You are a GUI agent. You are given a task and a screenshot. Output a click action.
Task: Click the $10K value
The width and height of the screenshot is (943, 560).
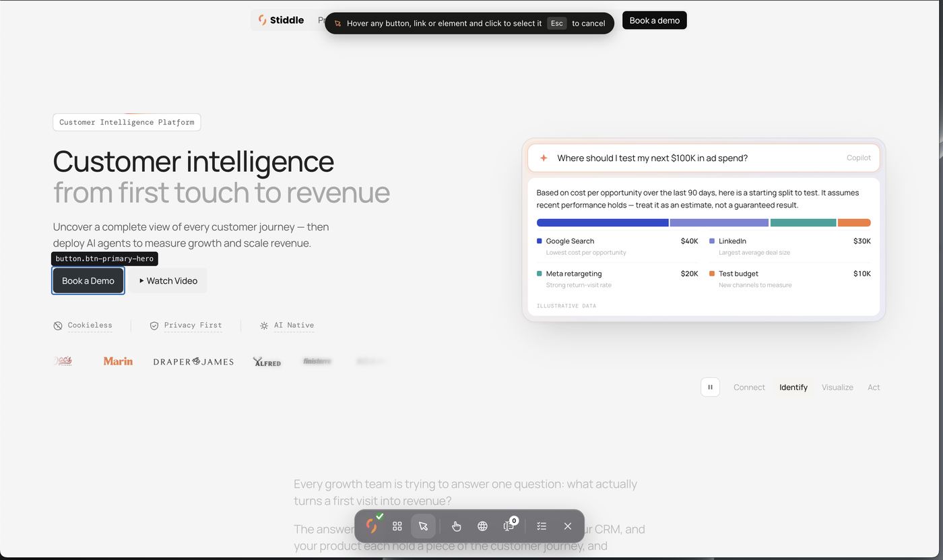click(x=861, y=274)
